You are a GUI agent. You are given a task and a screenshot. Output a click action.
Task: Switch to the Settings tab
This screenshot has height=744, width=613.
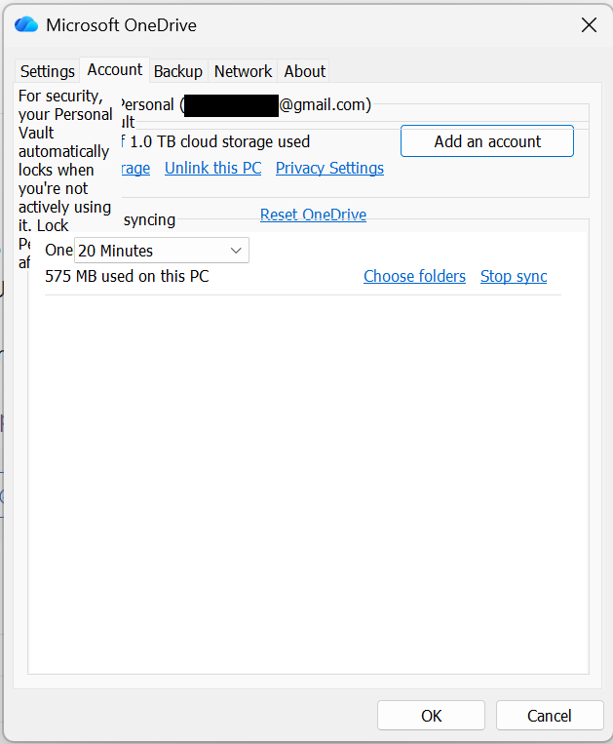click(x=48, y=71)
